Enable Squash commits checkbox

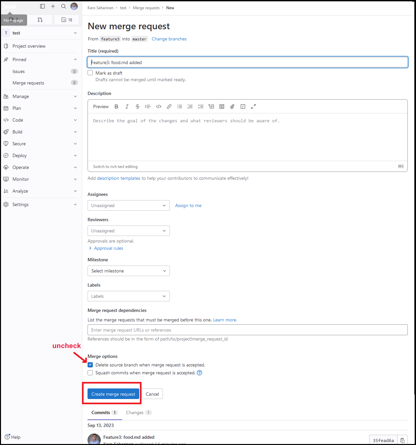click(x=90, y=373)
